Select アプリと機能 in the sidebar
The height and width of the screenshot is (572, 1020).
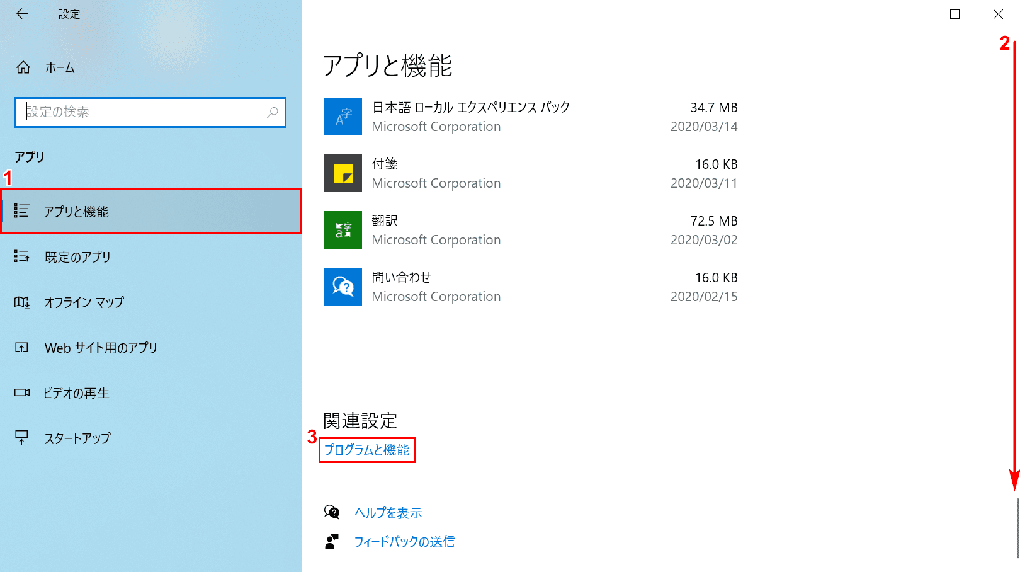click(x=151, y=211)
